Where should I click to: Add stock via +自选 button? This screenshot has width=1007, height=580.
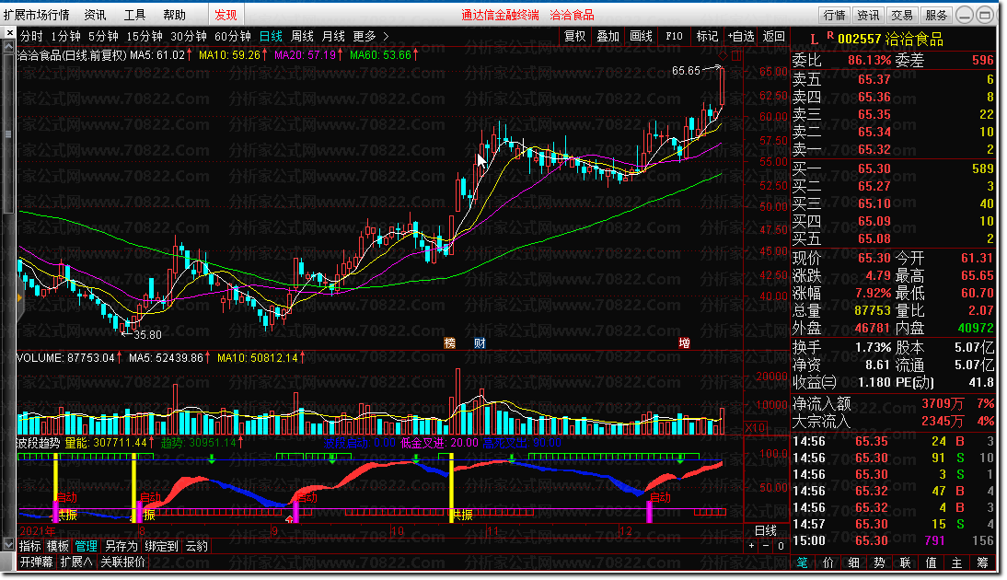pos(740,37)
